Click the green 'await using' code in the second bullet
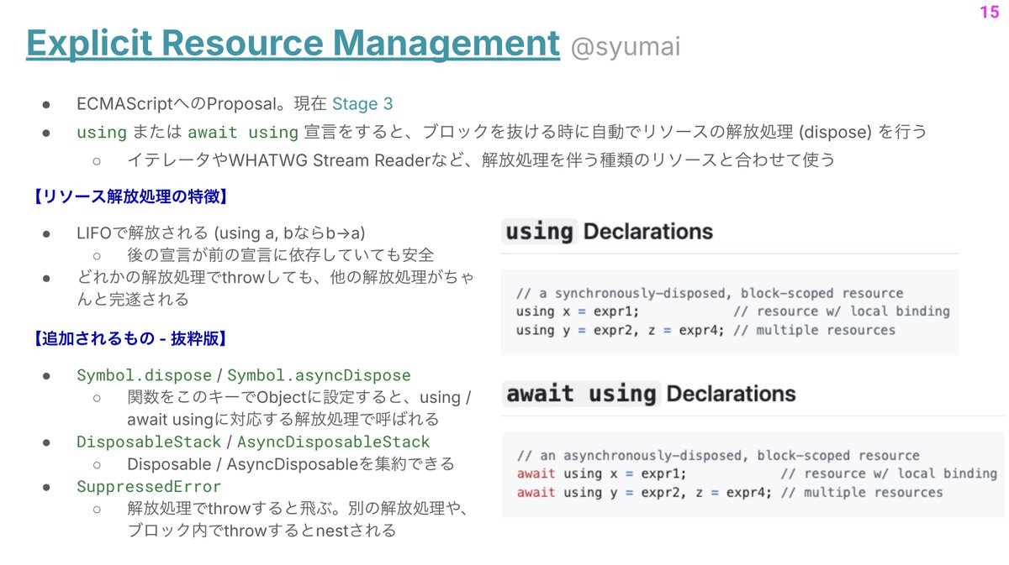1009x565 pixels. coord(243,133)
